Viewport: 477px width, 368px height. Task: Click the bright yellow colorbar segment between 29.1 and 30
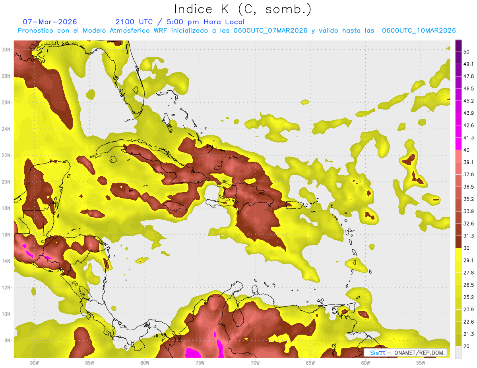pyautogui.click(x=458, y=254)
